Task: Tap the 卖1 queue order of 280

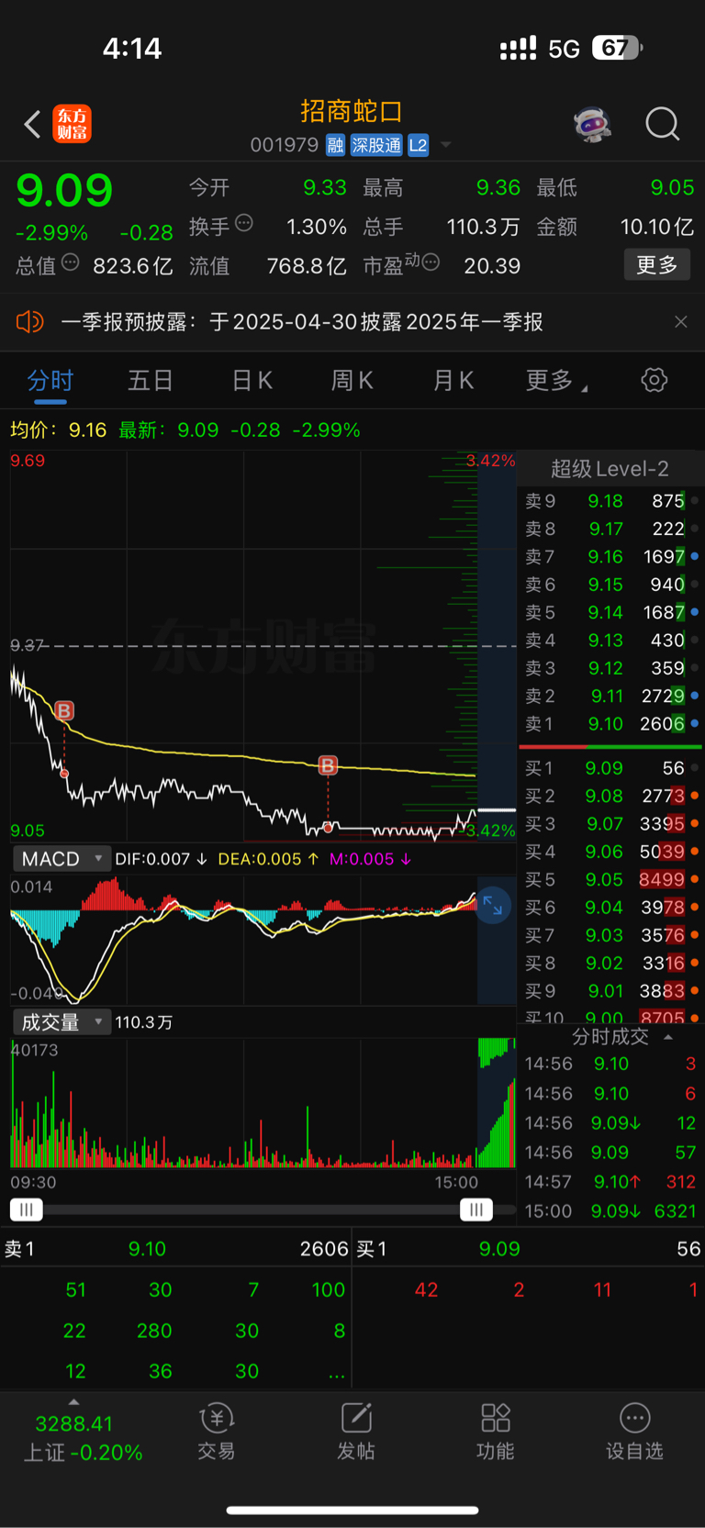Action: [154, 1331]
